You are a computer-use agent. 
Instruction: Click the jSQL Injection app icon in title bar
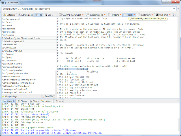(3, 3)
